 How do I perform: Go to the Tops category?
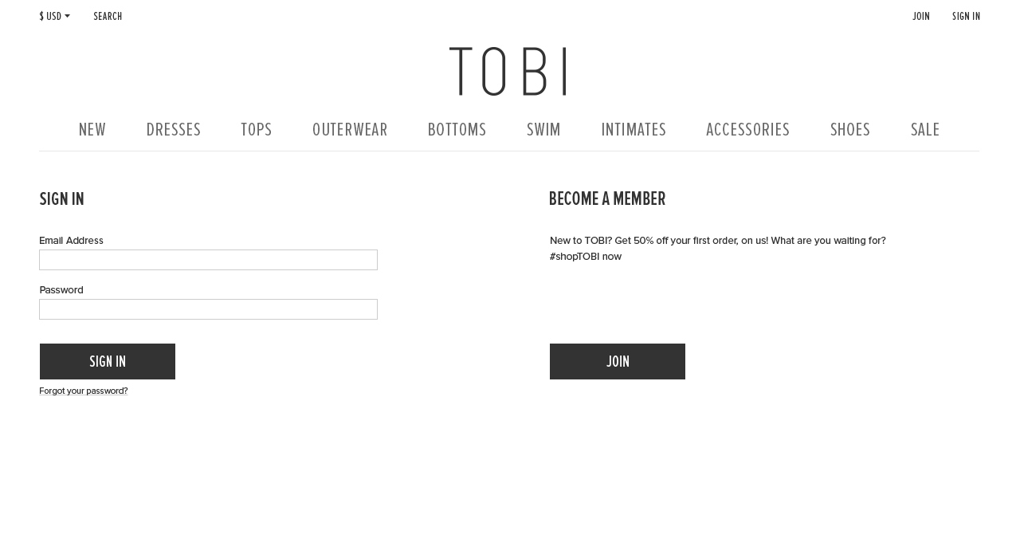[x=257, y=130]
